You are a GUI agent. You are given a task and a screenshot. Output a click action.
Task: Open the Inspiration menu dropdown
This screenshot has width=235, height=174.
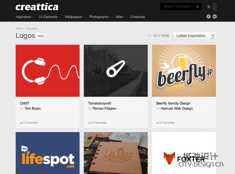click(x=25, y=17)
